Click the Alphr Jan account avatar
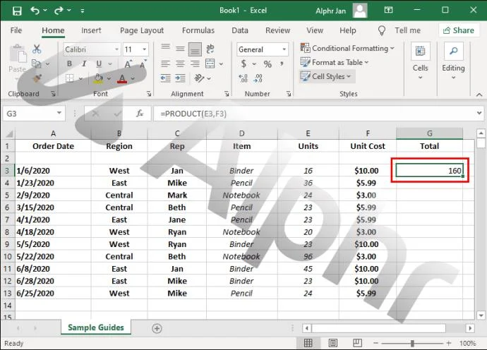This screenshot has width=487, height=350. click(360, 11)
